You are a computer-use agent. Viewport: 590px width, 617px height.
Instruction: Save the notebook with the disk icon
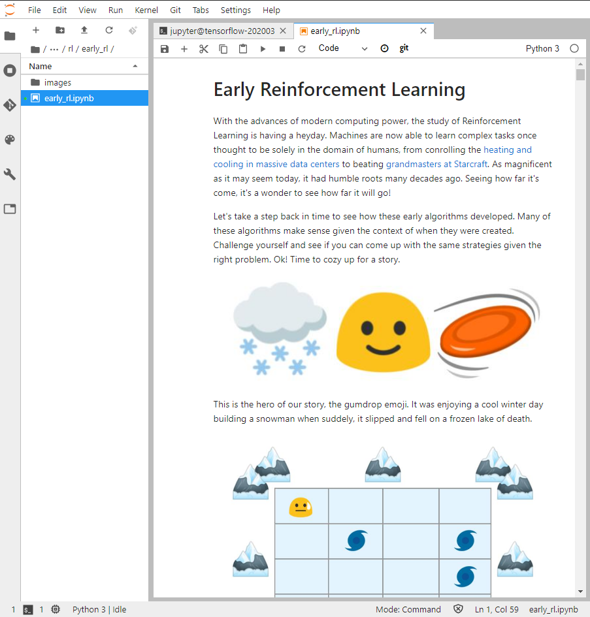point(165,49)
